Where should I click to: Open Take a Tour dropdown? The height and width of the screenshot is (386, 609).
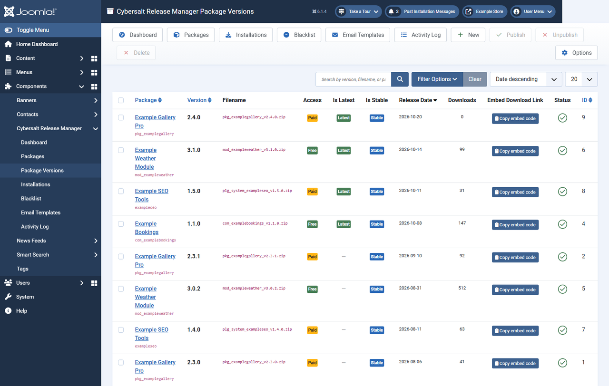[x=358, y=11]
